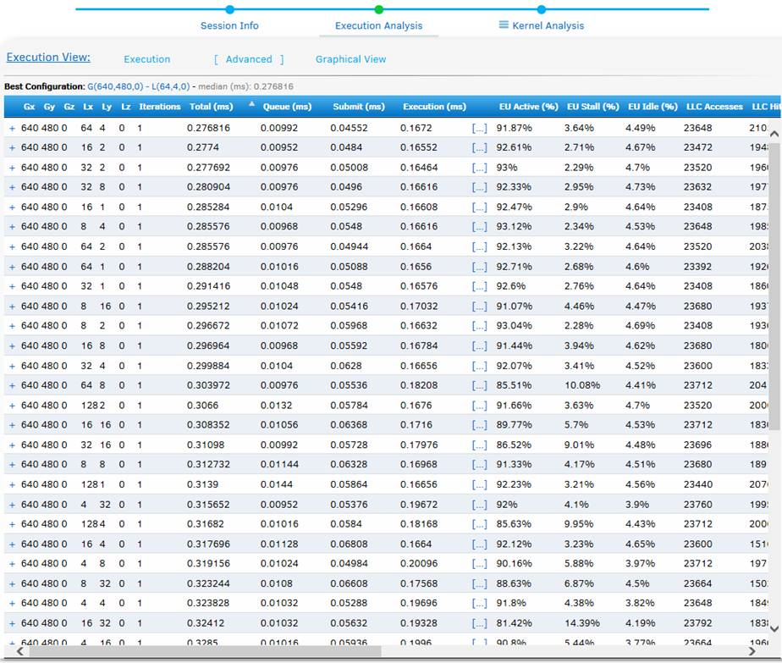The height and width of the screenshot is (663, 782).
Task: Open the plain Execution view link
Action: click(146, 59)
